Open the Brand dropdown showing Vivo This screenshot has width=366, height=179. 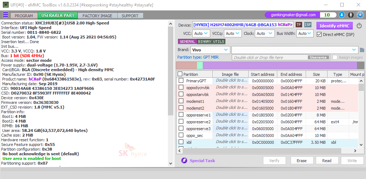(x=211, y=50)
